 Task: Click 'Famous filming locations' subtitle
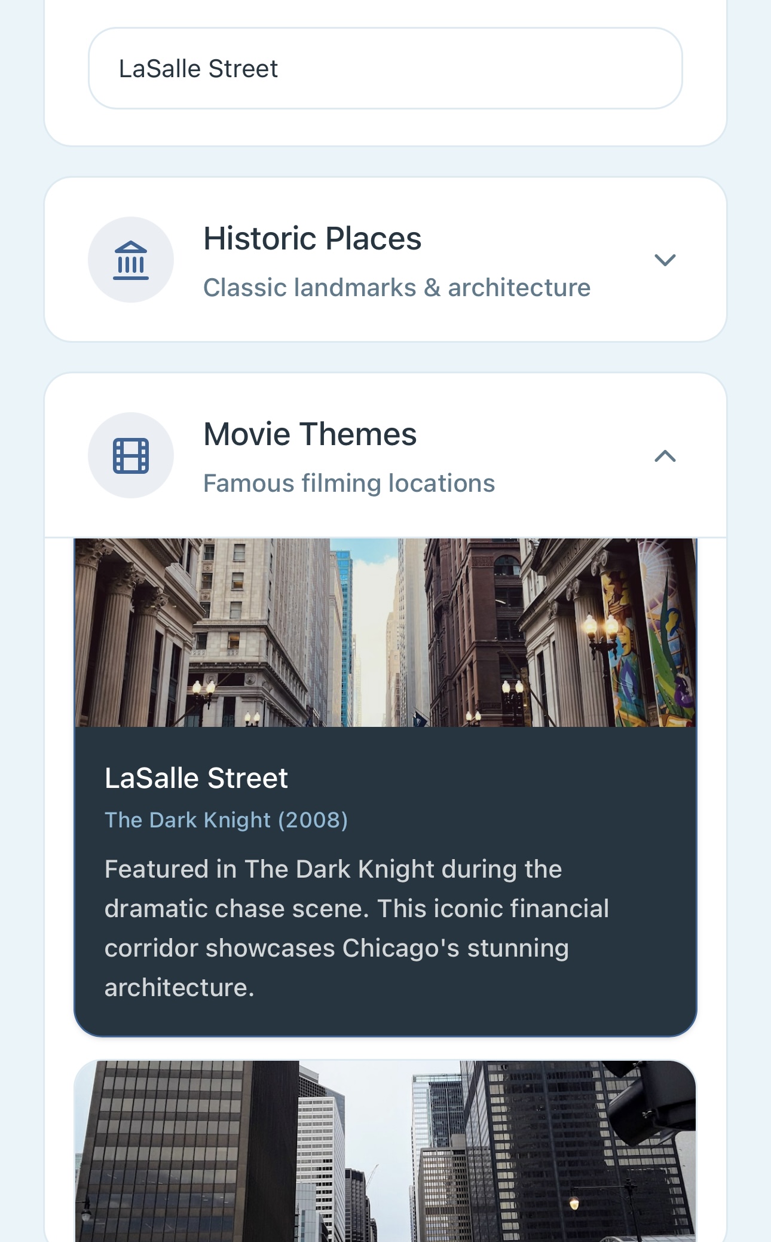pyautogui.click(x=349, y=483)
